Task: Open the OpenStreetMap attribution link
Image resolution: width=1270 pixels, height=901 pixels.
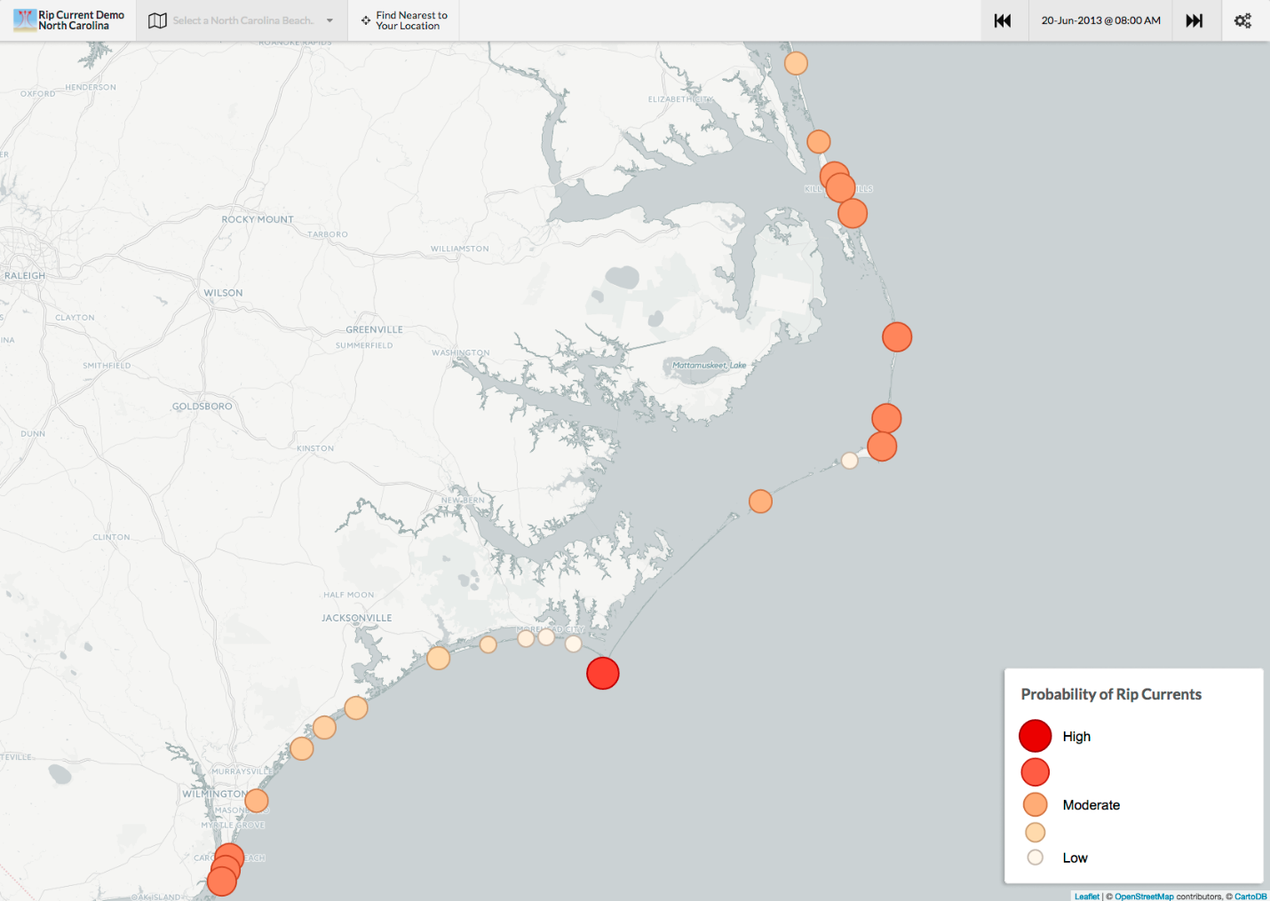Action: tap(1144, 896)
